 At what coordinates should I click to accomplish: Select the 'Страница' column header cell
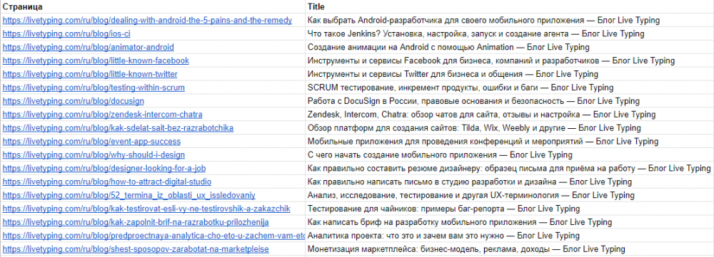pos(153,7)
